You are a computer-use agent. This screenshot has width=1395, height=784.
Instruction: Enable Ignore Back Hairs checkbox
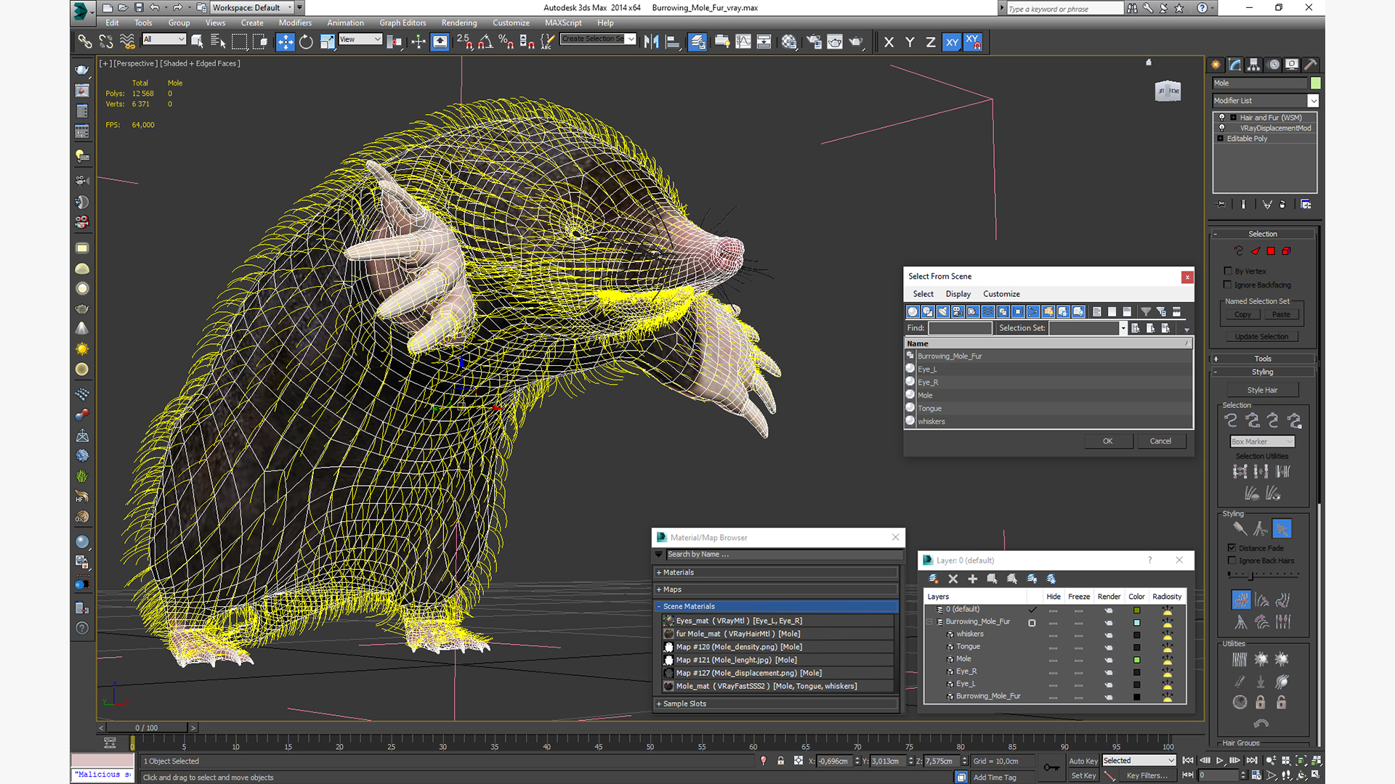[x=1232, y=560]
